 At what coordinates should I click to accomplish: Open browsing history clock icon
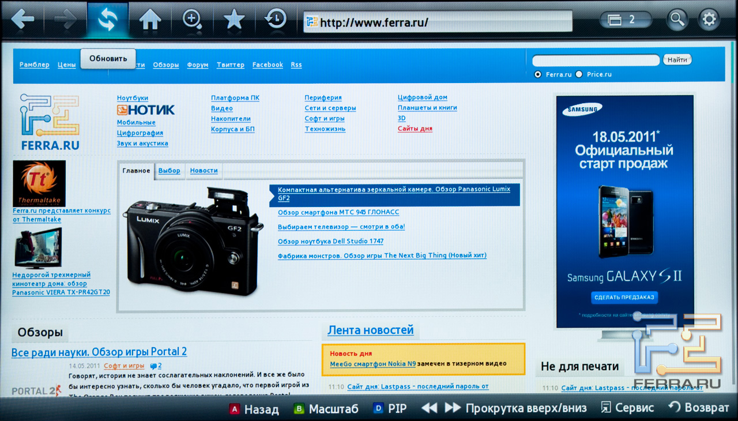tap(276, 20)
